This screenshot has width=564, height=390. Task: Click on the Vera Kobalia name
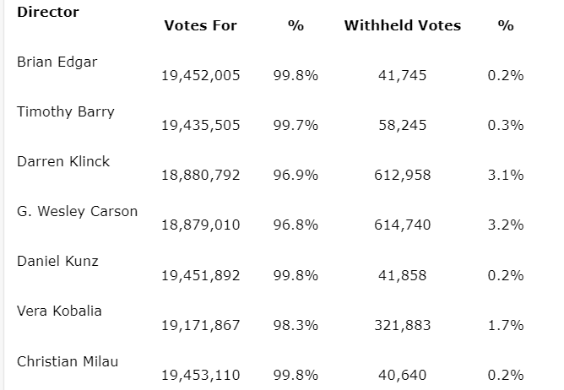click(x=59, y=311)
